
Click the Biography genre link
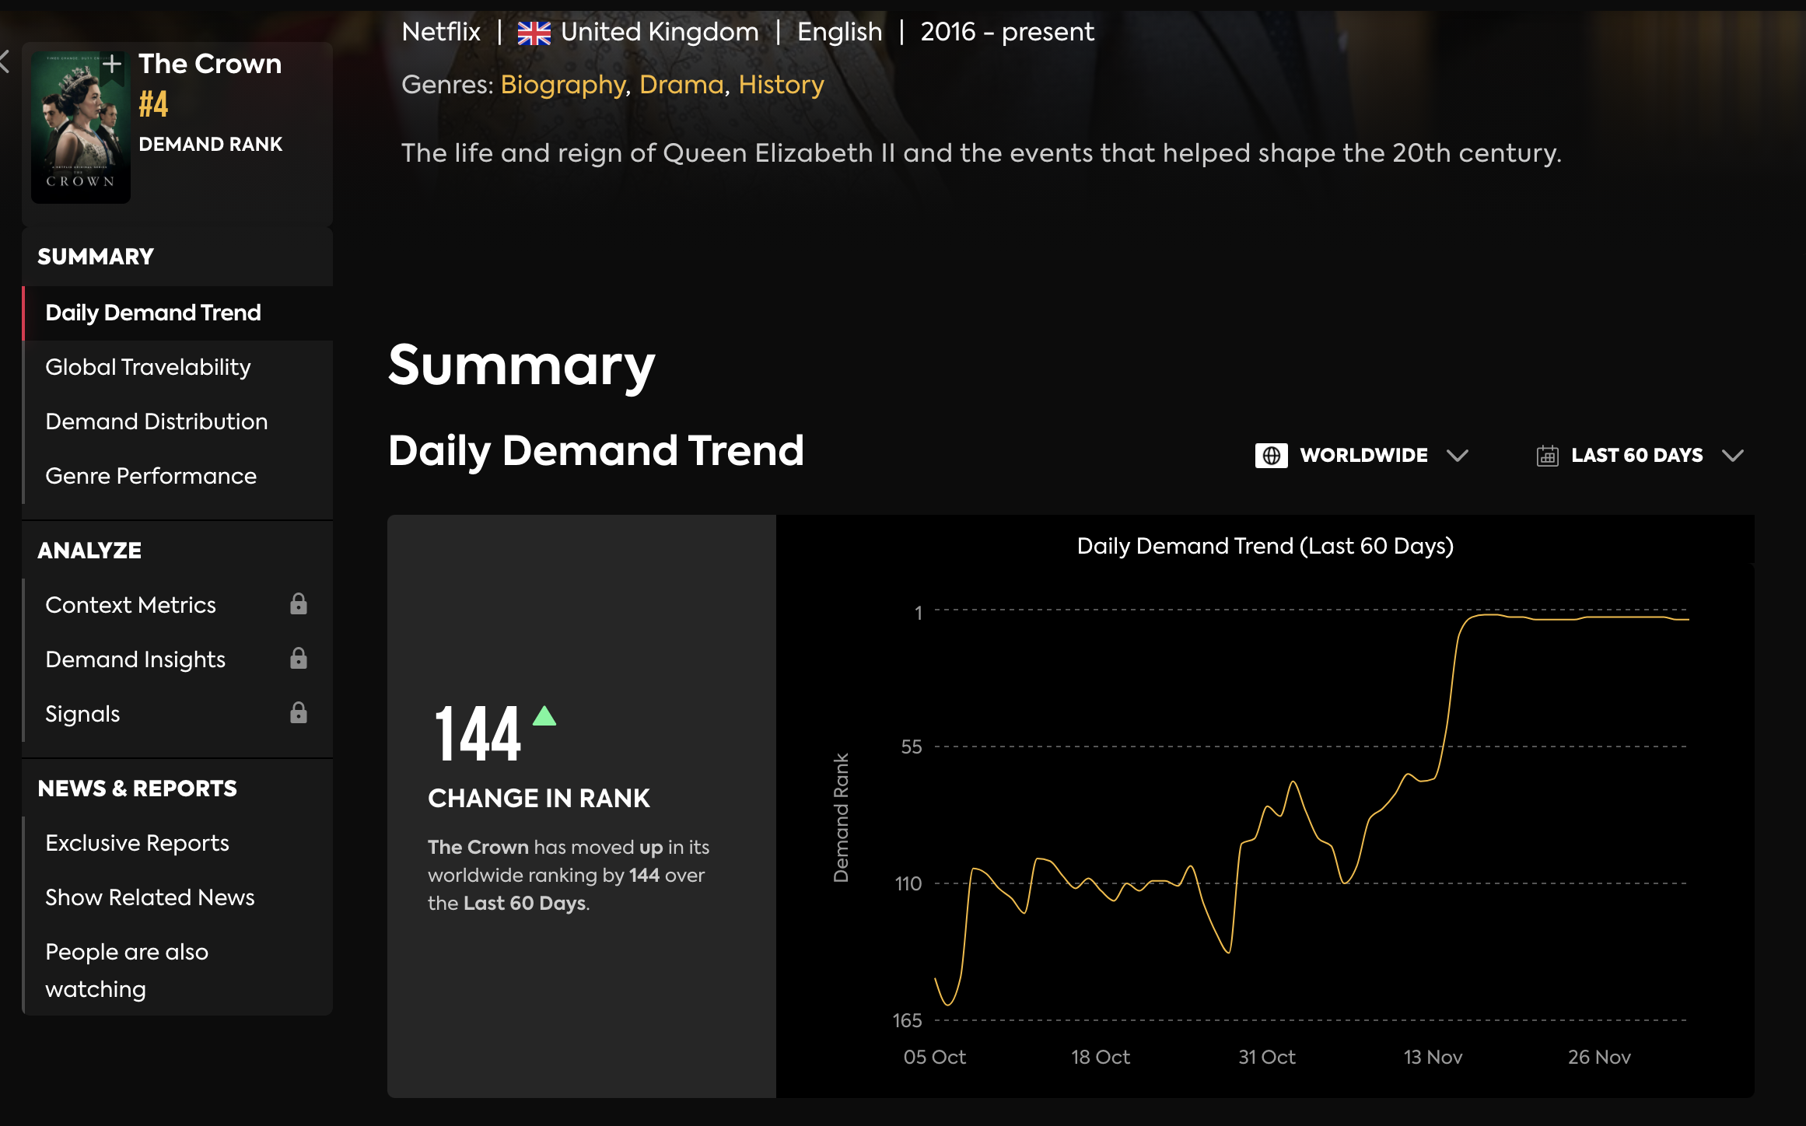coord(563,84)
